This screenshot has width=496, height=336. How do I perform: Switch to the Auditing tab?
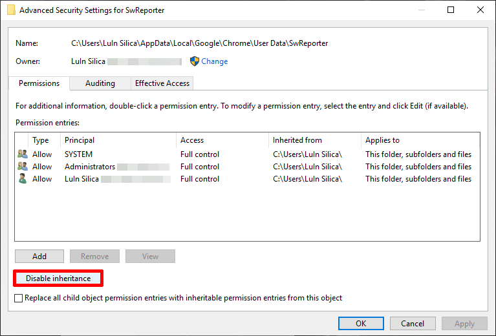coord(100,83)
